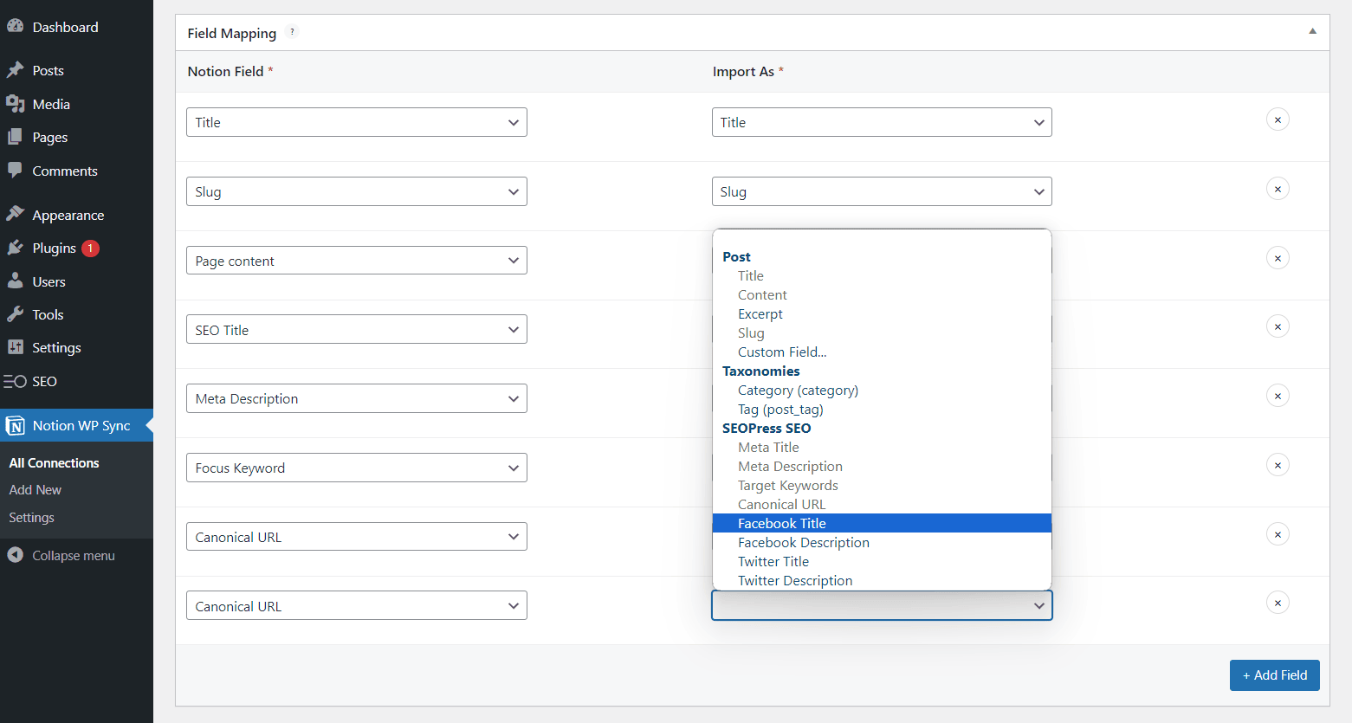Open All Connections submenu link
Image resolution: width=1352 pixels, height=723 pixels.
tap(54, 463)
